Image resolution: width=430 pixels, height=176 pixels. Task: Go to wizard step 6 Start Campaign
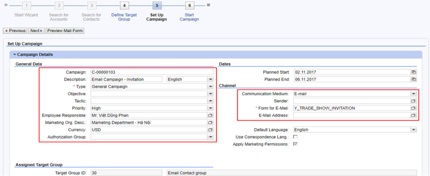click(189, 5)
